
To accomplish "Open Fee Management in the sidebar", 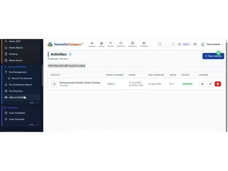I will point(18,72).
